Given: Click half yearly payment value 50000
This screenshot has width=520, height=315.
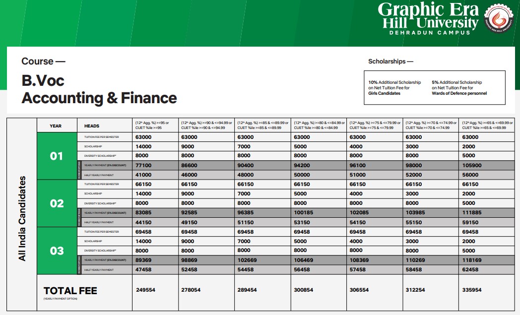Looking at the screenshot, I should pos(302,175).
